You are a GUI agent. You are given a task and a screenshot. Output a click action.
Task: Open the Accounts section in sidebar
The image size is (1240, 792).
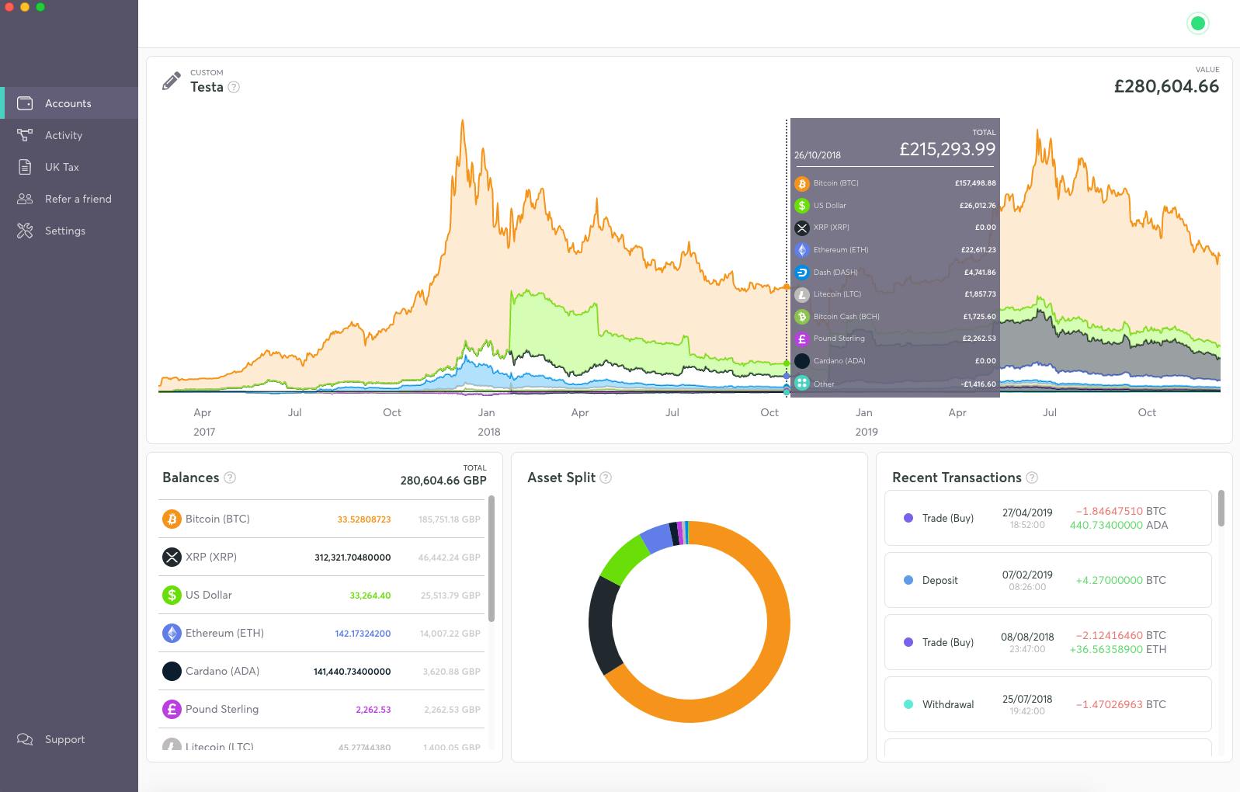pos(69,103)
